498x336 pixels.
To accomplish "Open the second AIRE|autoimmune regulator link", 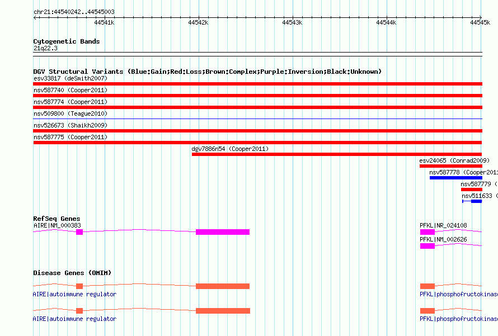I will (74, 319).
